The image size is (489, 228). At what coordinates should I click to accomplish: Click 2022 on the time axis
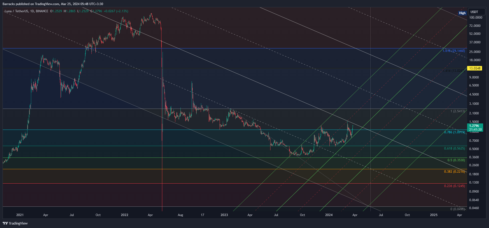pyautogui.click(x=124, y=215)
